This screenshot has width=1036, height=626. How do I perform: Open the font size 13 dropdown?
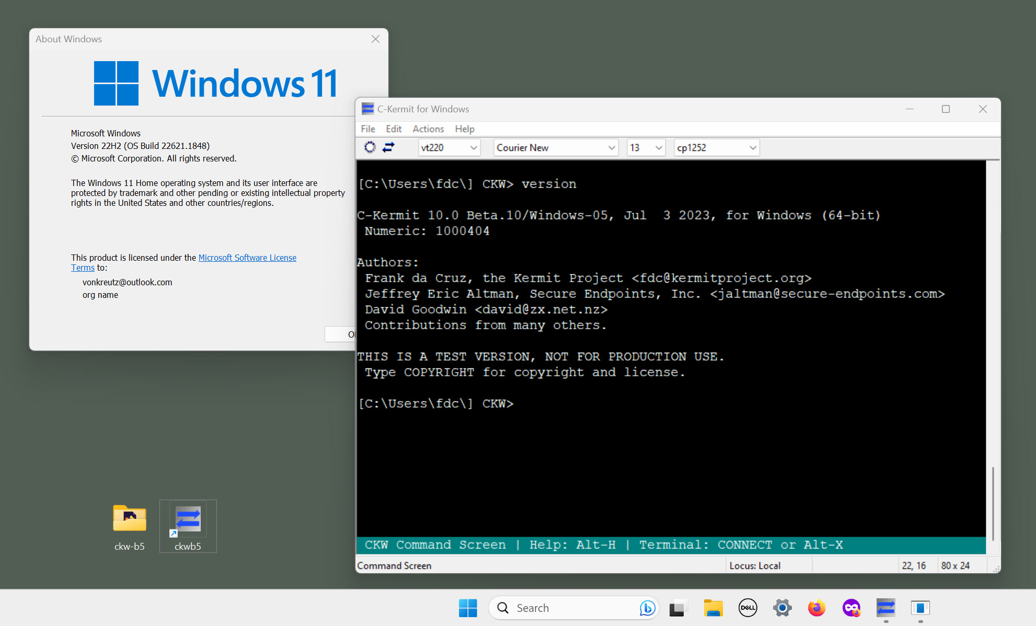pyautogui.click(x=646, y=148)
